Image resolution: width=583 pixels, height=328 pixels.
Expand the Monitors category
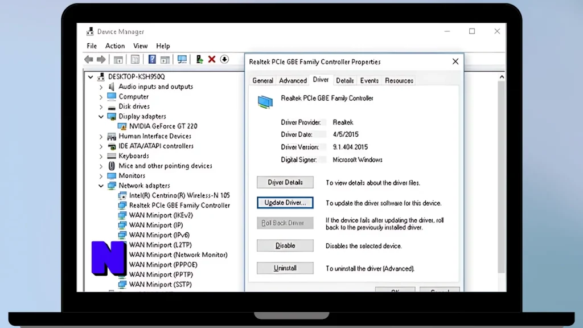101,176
